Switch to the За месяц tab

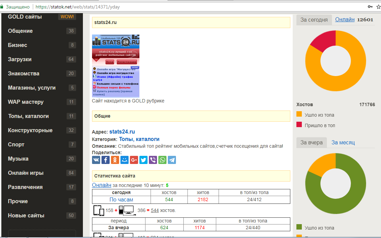coord(343,142)
